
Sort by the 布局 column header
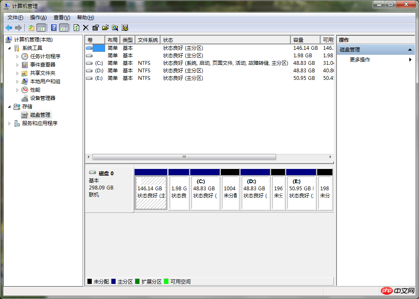click(112, 40)
